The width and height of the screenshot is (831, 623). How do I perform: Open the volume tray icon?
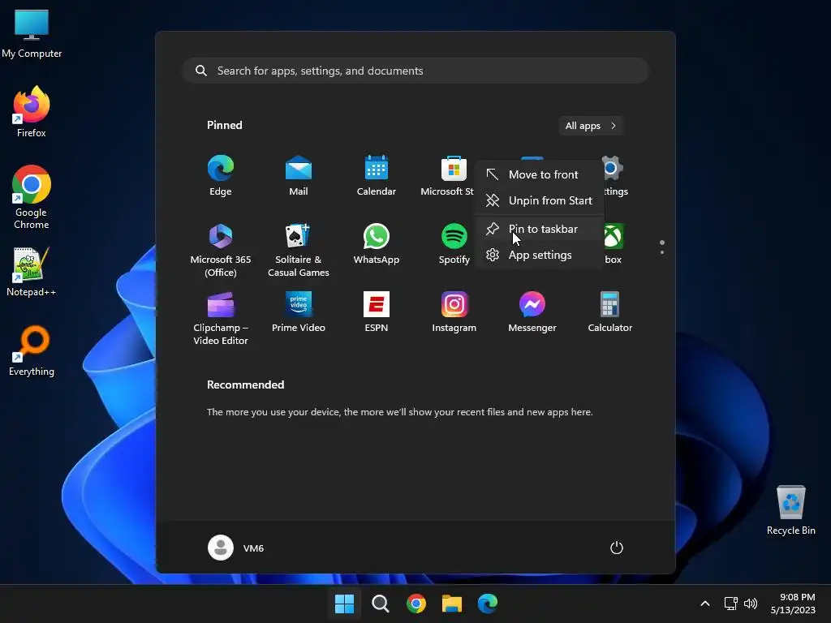[751, 604]
